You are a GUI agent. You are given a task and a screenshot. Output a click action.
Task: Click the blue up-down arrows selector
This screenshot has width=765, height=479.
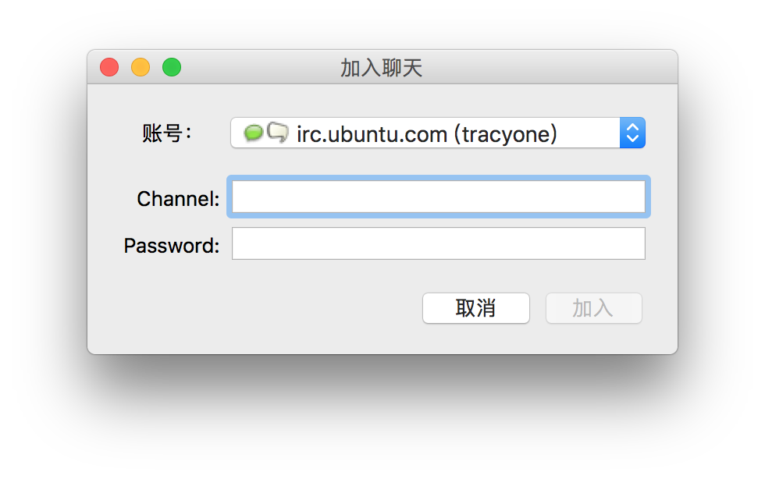click(632, 133)
